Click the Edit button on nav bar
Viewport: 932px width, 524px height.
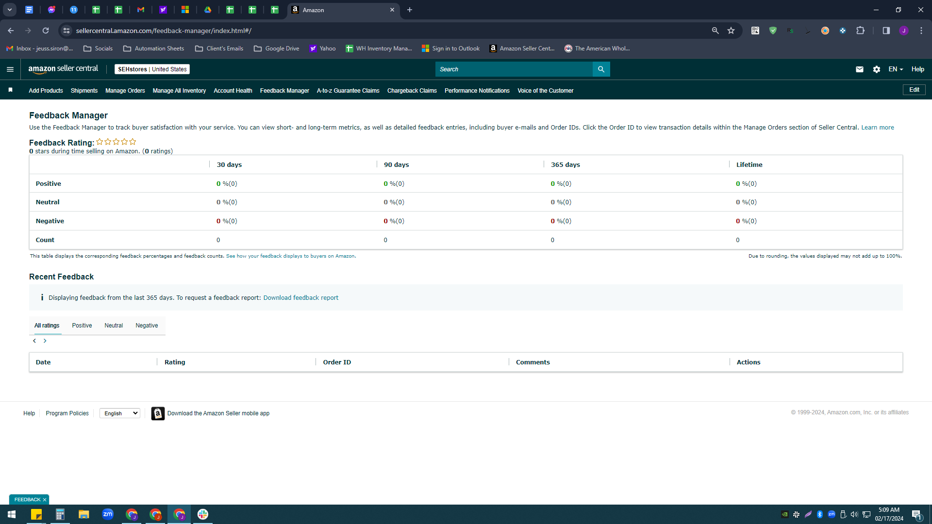(914, 90)
